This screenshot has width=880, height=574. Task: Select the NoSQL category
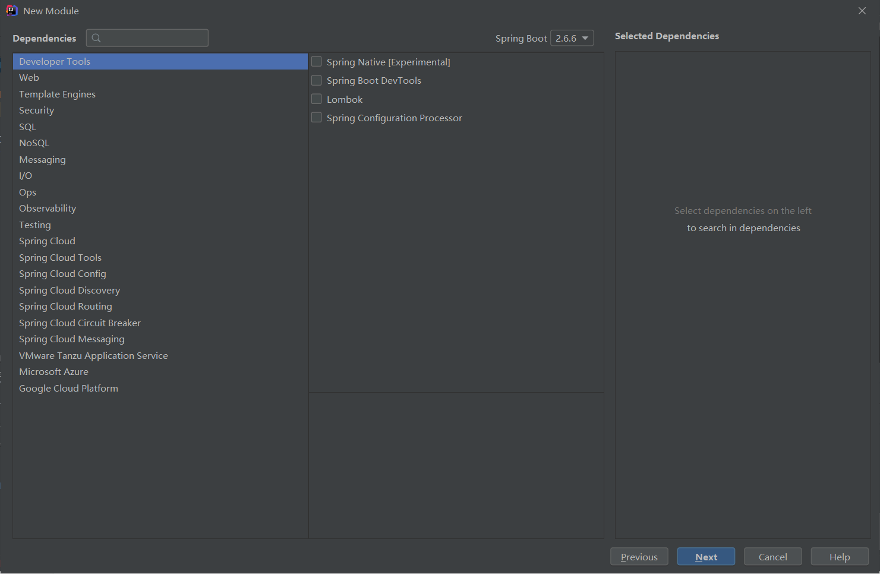point(160,143)
